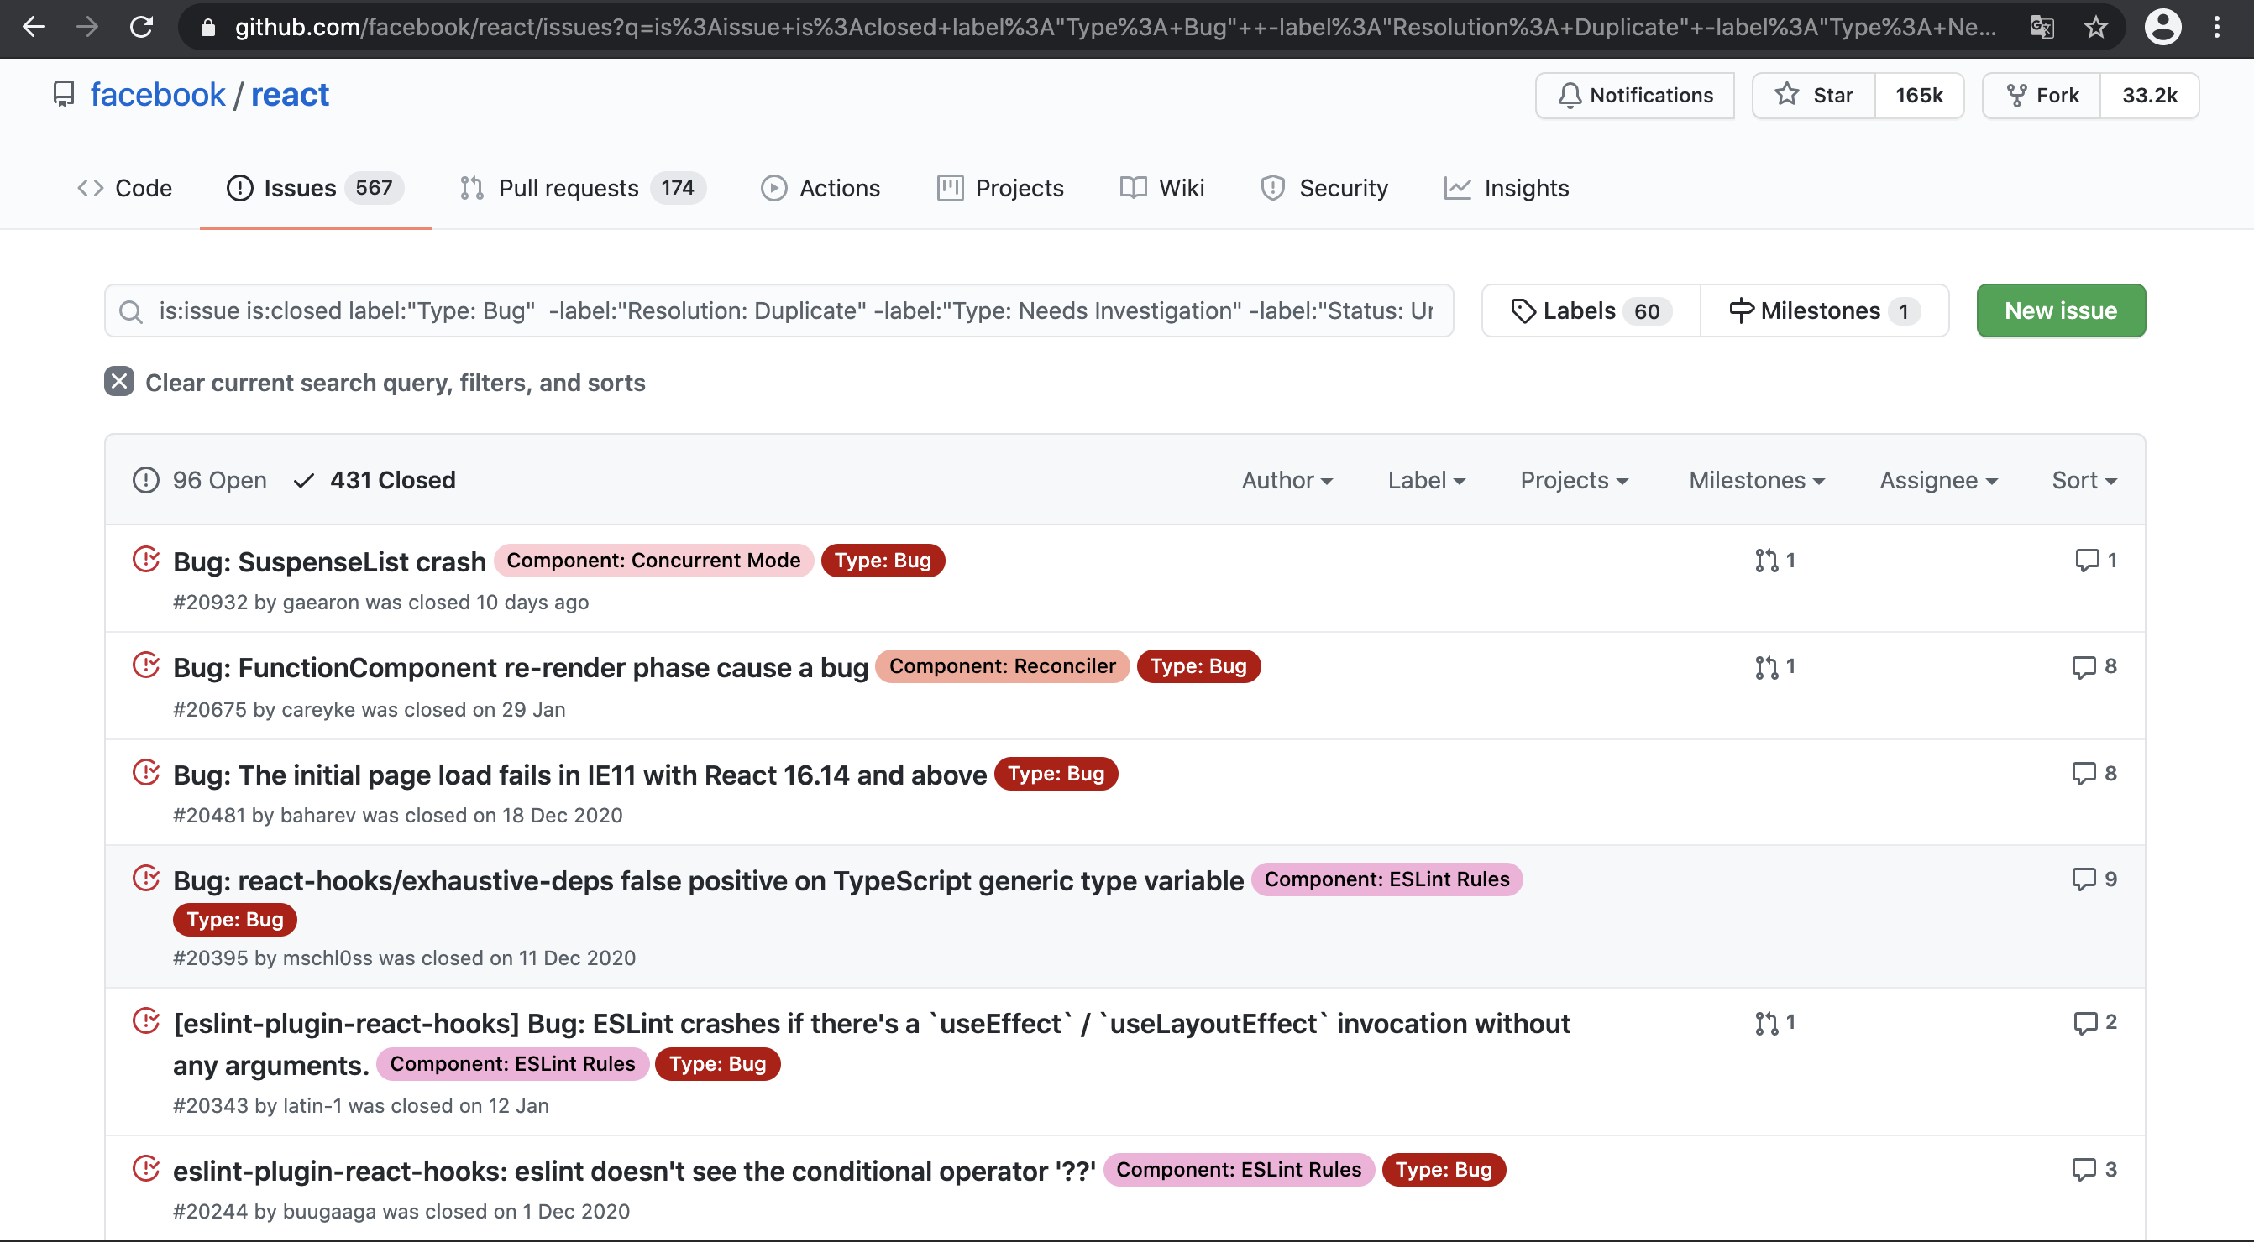Toggle the 431 Closed issues filter
Viewport: 2254px width, 1242px height.
coord(375,480)
